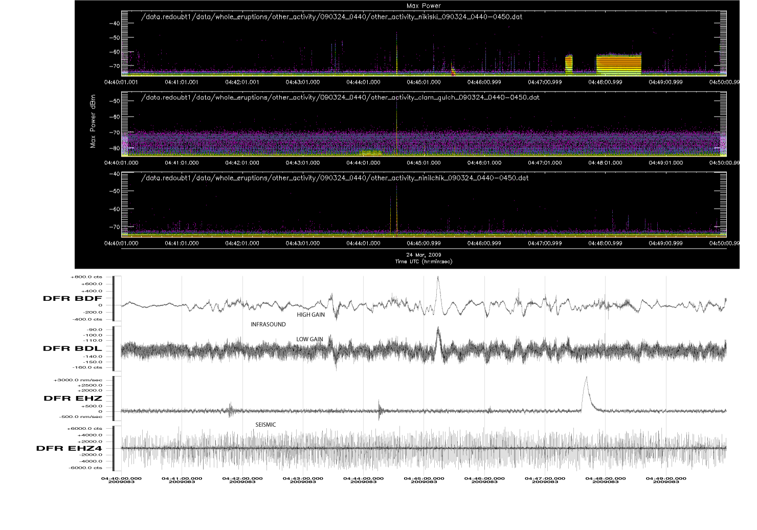Click the "04:48:00.000" seismic time tick label

606,478
